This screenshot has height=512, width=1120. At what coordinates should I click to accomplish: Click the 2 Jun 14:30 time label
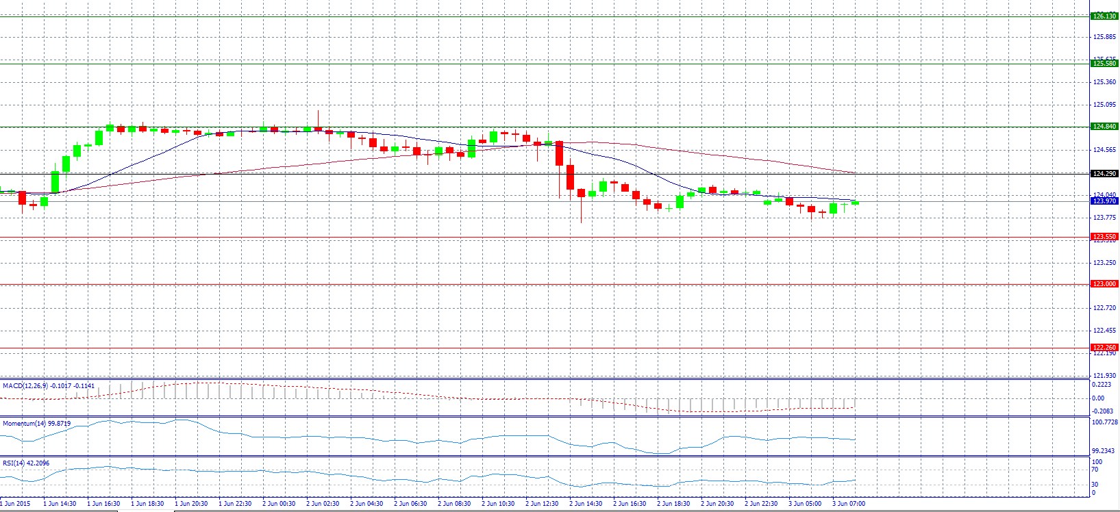586,504
